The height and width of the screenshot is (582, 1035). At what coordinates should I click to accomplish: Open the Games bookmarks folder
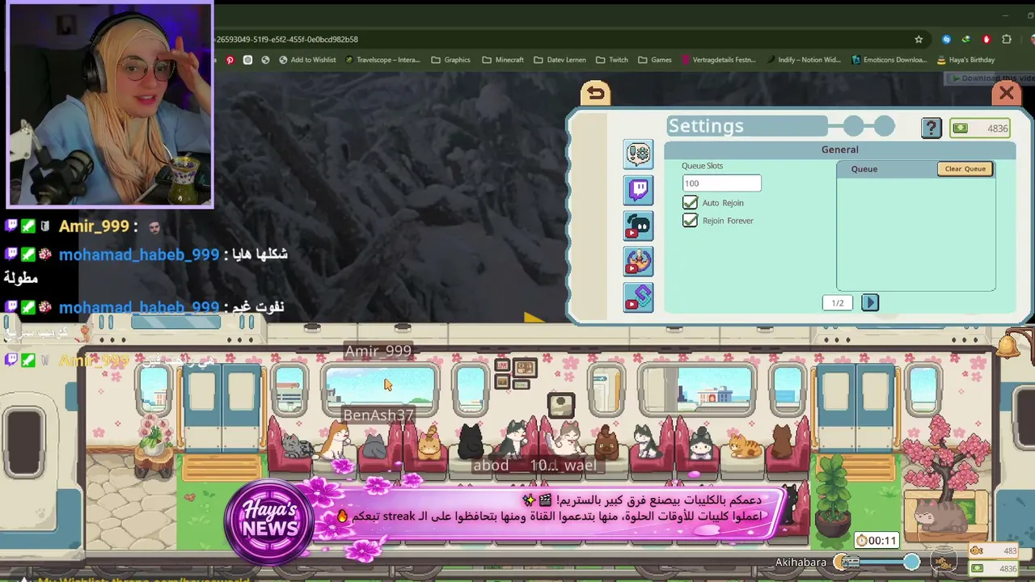[x=655, y=60]
